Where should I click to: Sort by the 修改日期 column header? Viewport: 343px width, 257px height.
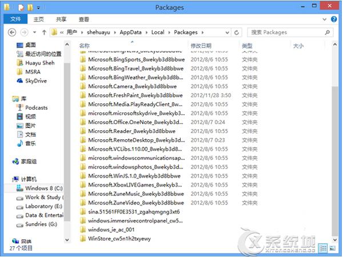tap(201, 46)
